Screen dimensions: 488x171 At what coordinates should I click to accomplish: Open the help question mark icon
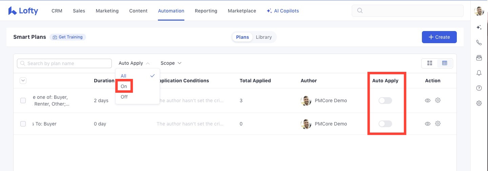tap(479, 88)
